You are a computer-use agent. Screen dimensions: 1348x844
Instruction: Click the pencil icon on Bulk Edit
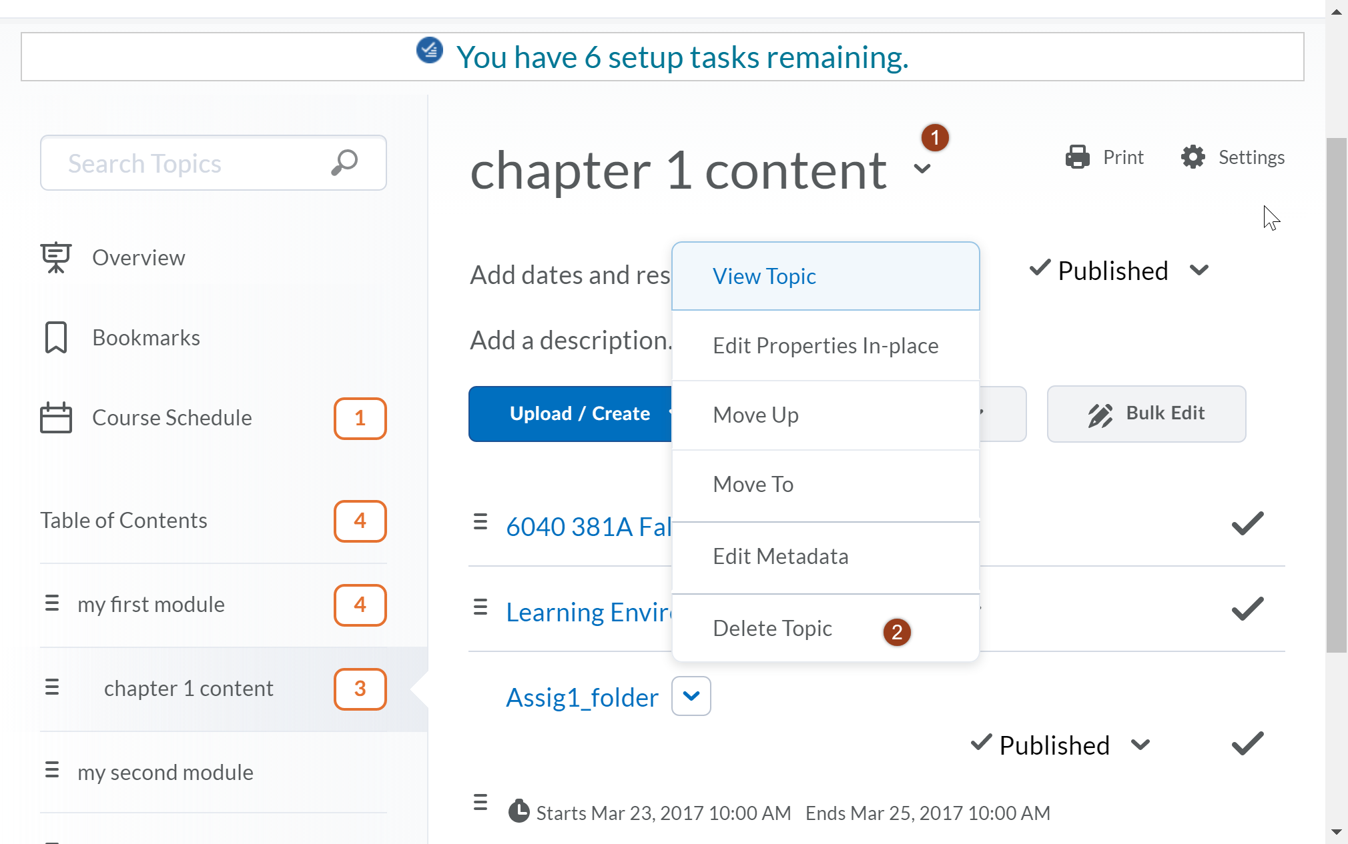click(x=1100, y=414)
